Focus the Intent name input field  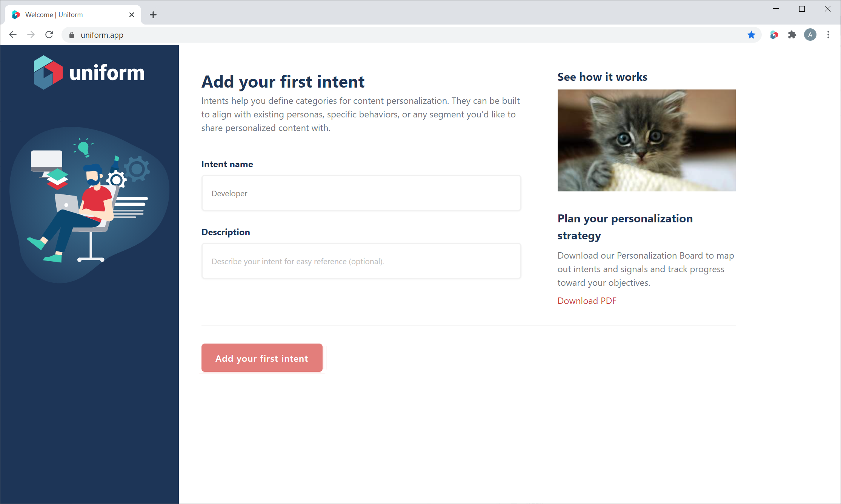coord(361,193)
